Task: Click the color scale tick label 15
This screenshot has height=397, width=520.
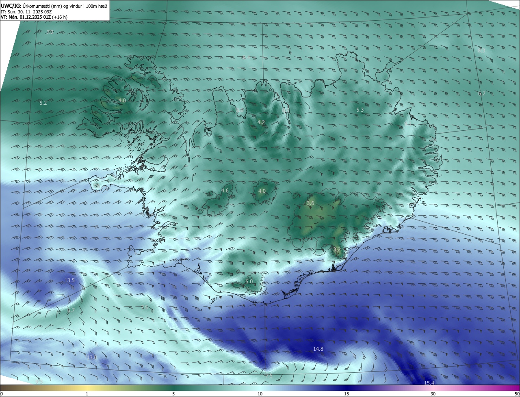Action: tap(347, 394)
